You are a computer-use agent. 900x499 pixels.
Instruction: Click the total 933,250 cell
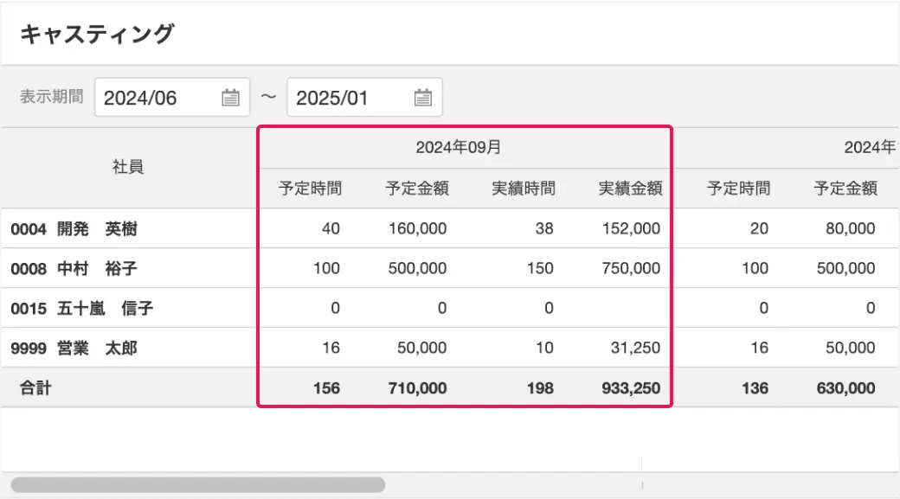pyautogui.click(x=632, y=388)
